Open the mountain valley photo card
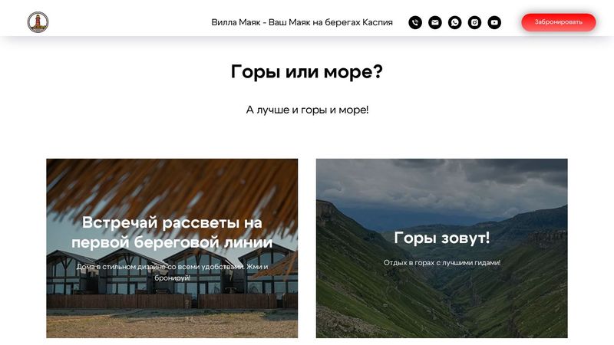Image resolution: width=614 pixels, height=345 pixels. [442, 248]
